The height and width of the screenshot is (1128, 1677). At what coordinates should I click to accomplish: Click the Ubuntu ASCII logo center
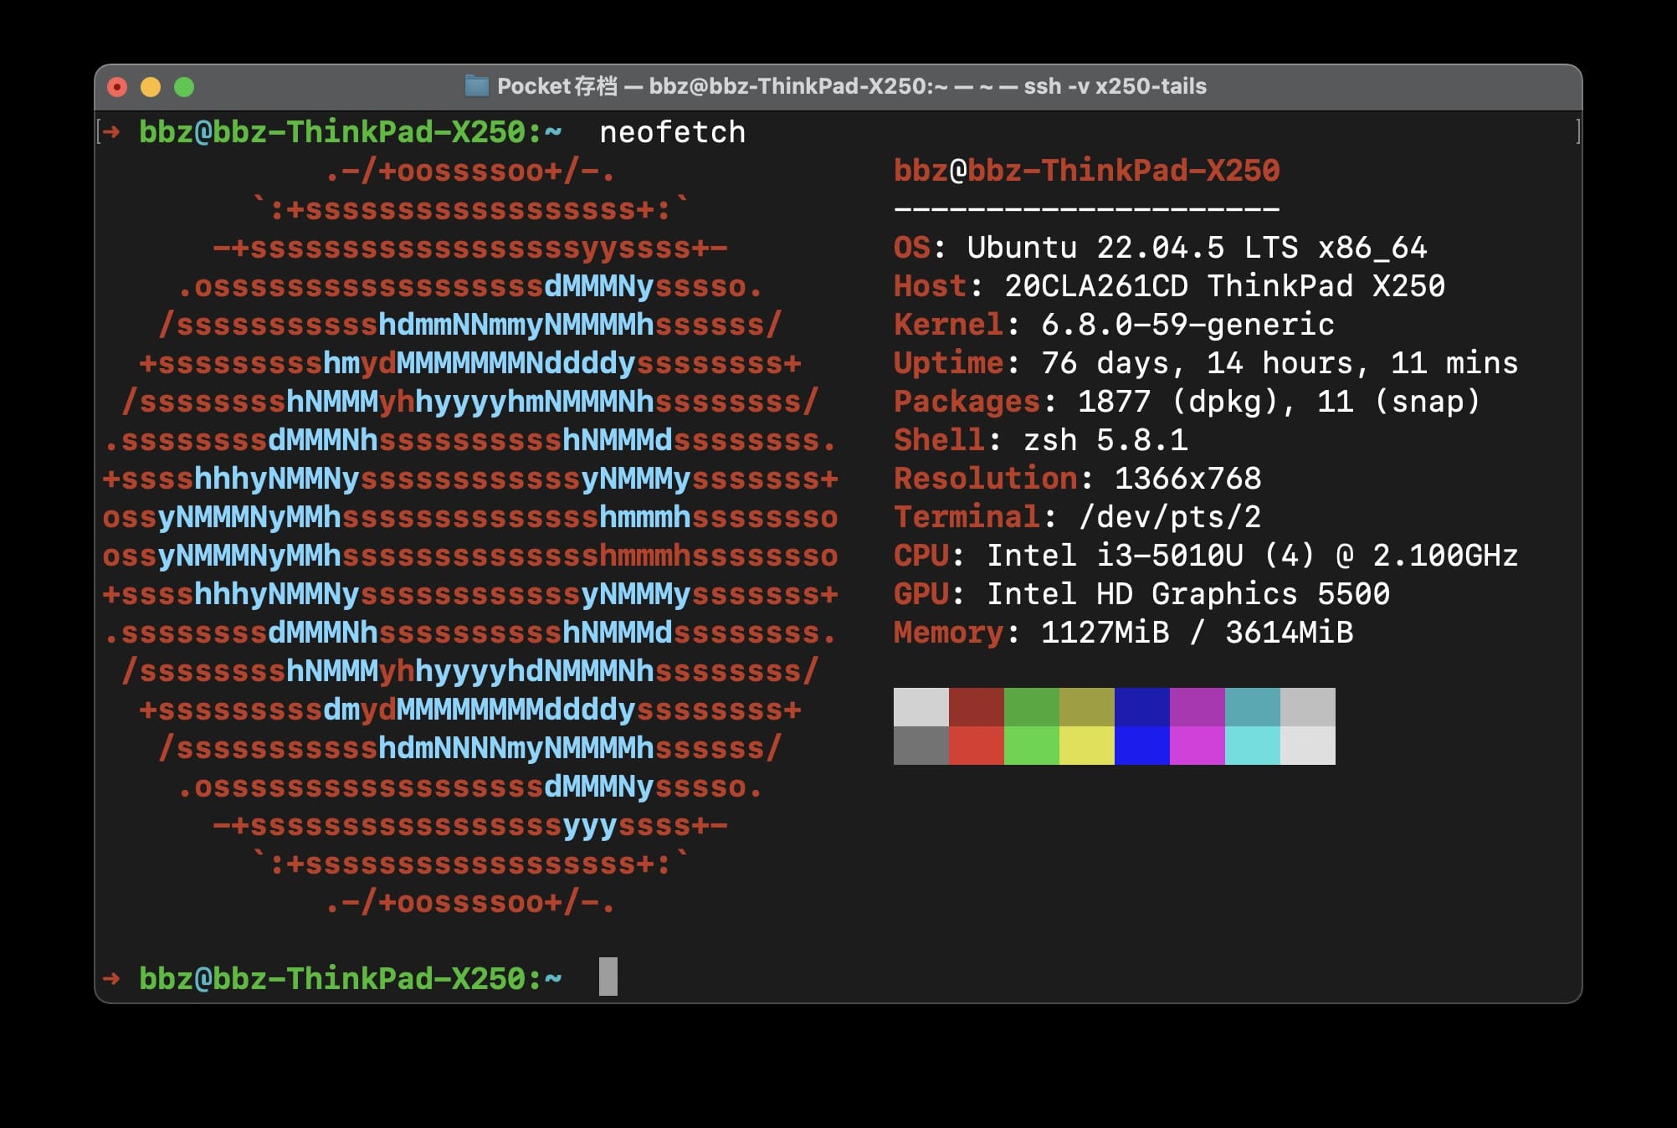tap(469, 536)
